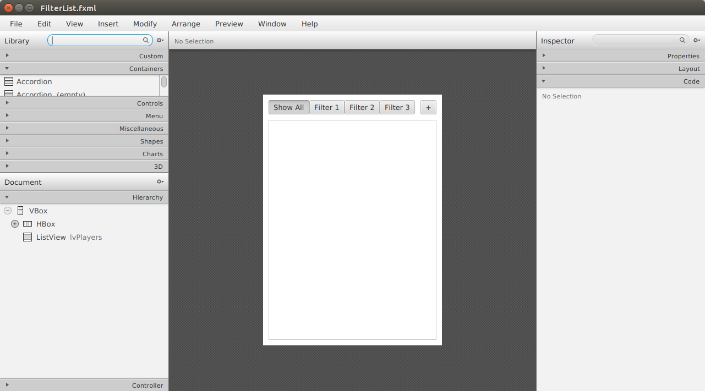Expand the Controller panel at bottom left

7,385
